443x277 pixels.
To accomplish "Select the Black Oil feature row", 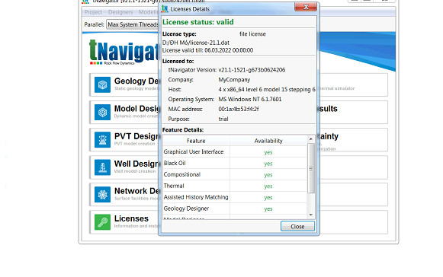I will pos(235,164).
